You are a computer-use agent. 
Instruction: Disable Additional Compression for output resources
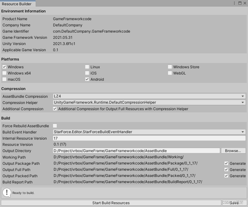(55, 109)
